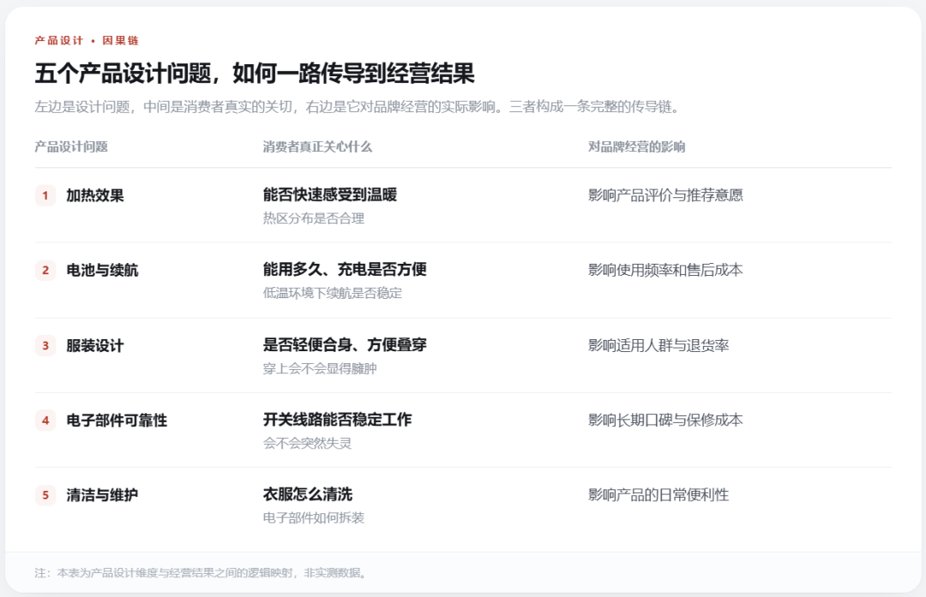This screenshot has width=926, height=597.
Task: Click the number 5 badge beside 清洁与维护
Action: pyautogui.click(x=45, y=495)
